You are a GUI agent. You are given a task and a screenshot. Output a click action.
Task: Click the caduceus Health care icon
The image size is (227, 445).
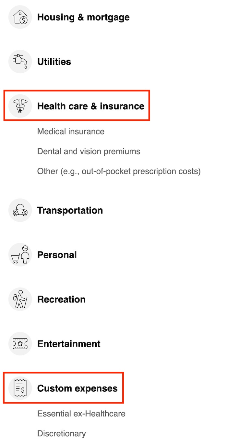(x=20, y=106)
